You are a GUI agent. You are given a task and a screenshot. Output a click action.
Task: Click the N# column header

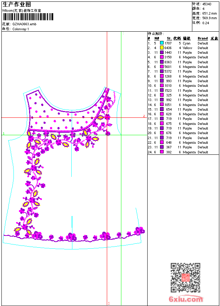[156, 38]
